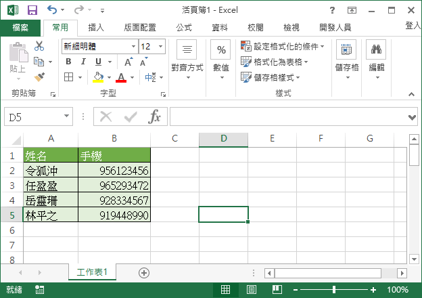Open the font name combo box dropdown

click(x=133, y=46)
